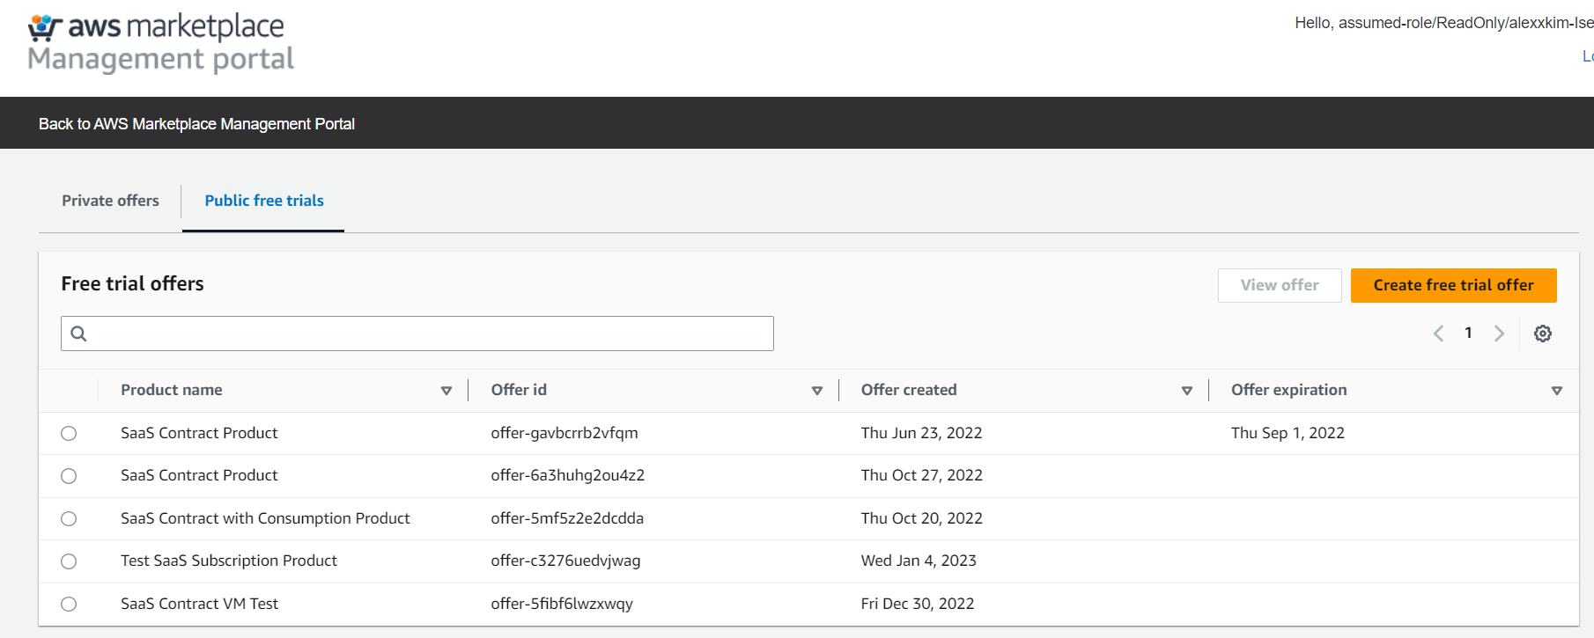
Task: Click the Thu Jun 23, 2022 date
Action: [922, 433]
